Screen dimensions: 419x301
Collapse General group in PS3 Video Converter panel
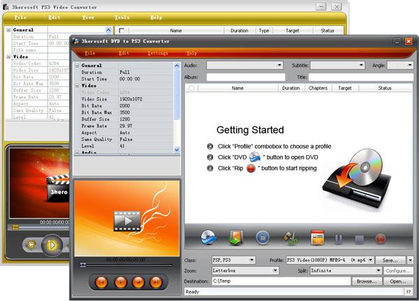click(x=8, y=30)
